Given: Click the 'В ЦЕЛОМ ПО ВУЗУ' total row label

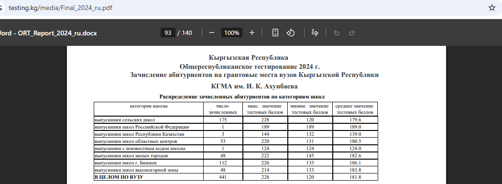Looking at the screenshot, I should [x=119, y=177].
